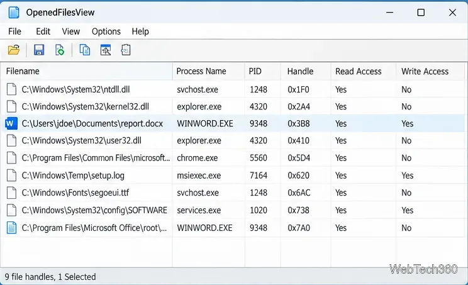Sort by the Handle column header
This screenshot has width=468, height=285.
coord(306,71)
